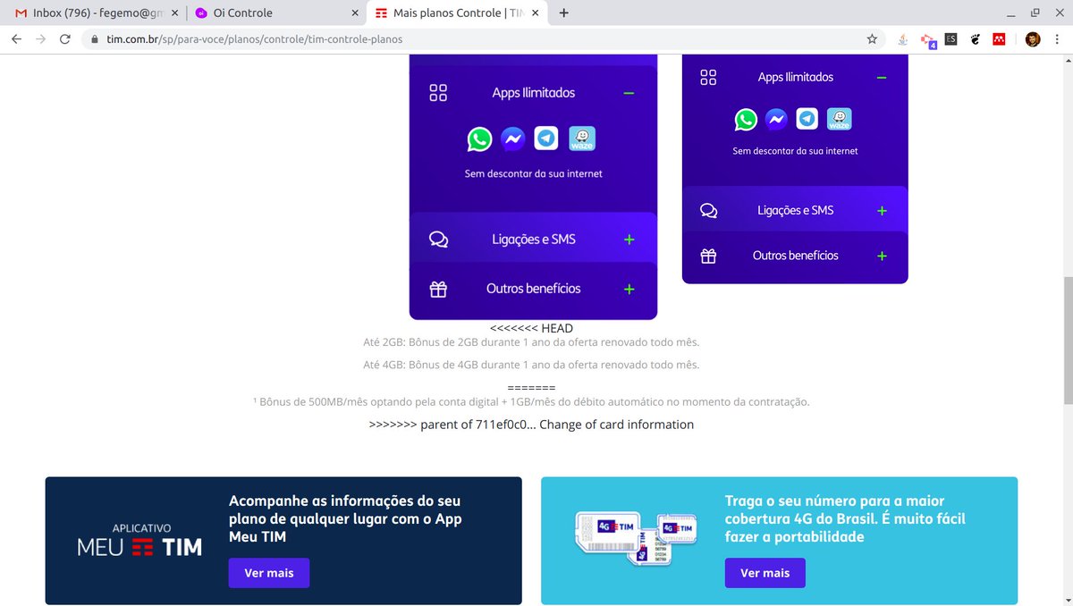Click chat bubbles icon in left card

pos(438,240)
